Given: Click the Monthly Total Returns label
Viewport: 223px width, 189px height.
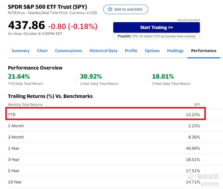Looking at the screenshot, I should 25,104.
